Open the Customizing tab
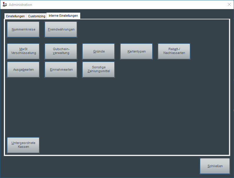 [37, 16]
